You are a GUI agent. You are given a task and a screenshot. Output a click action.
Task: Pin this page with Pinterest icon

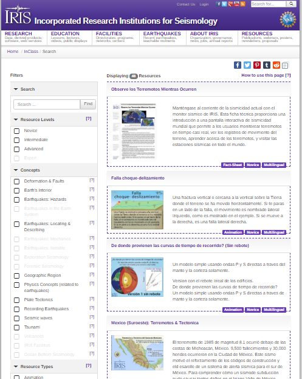pos(257,65)
